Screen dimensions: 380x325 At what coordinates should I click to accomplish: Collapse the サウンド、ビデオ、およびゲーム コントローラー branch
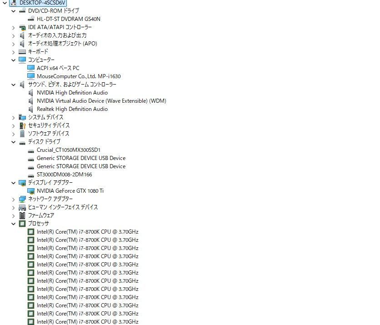click(14, 85)
